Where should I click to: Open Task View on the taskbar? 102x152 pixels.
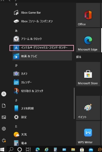(x=28, y=149)
